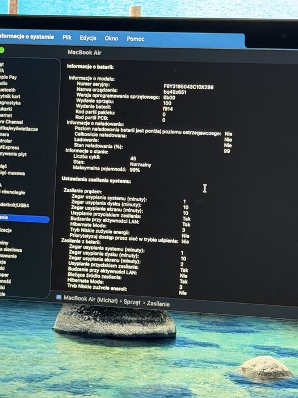298x398 pixels.
Task: Click the Numer seryjny label
Action: (93, 84)
